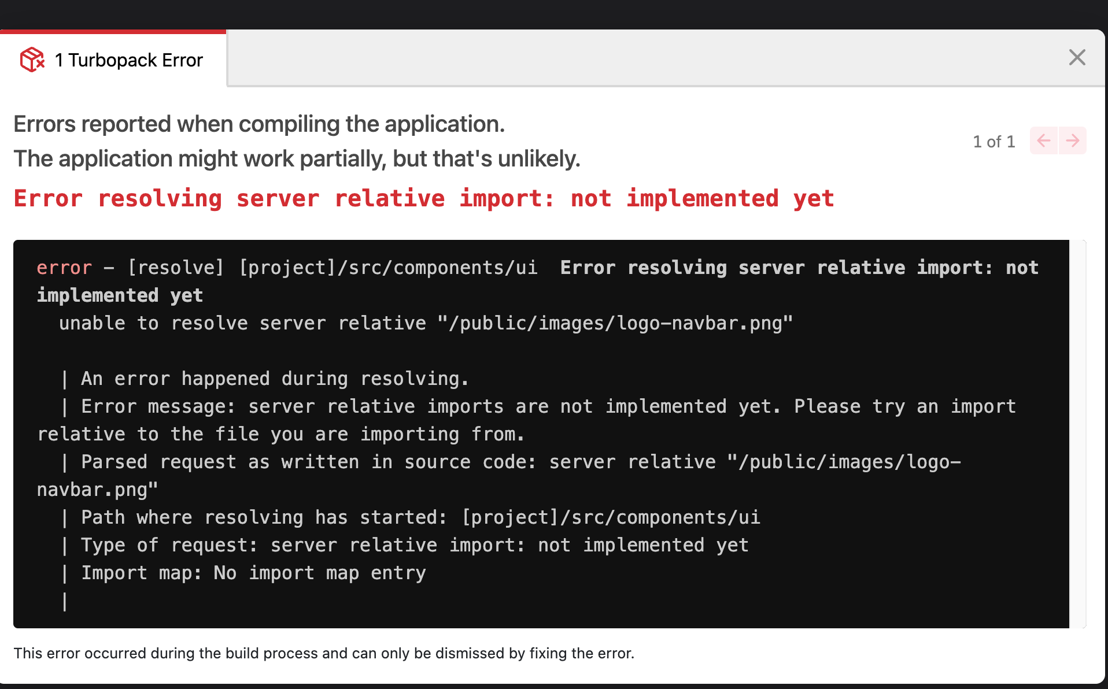Click 'Errors reported when compiling the application.'
The width and height of the screenshot is (1108, 689).
[x=259, y=124]
